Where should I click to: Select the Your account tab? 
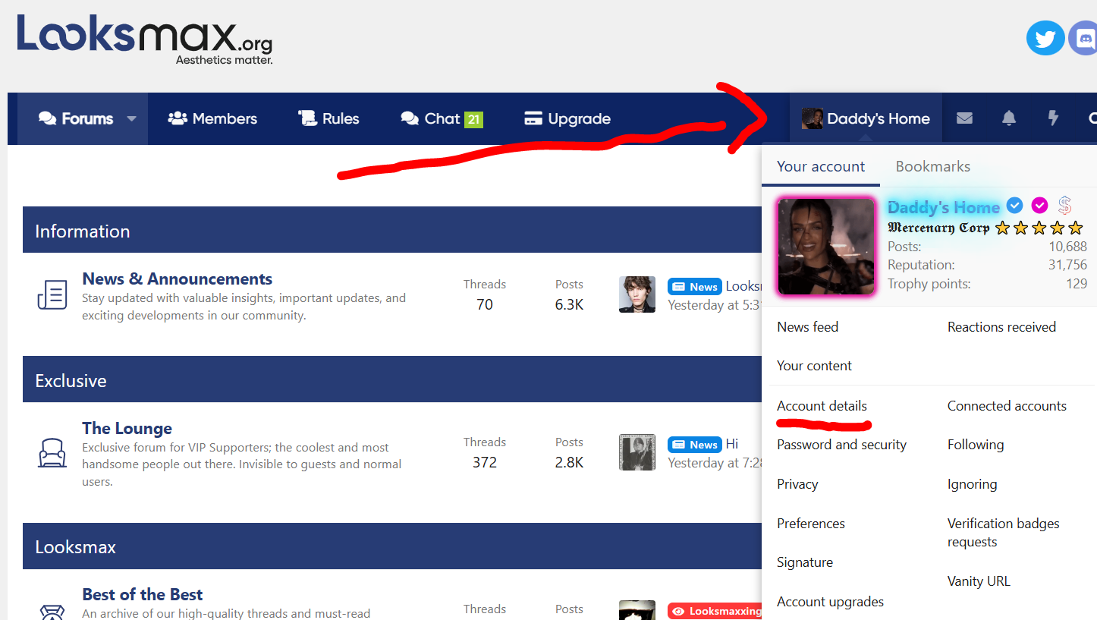click(821, 166)
